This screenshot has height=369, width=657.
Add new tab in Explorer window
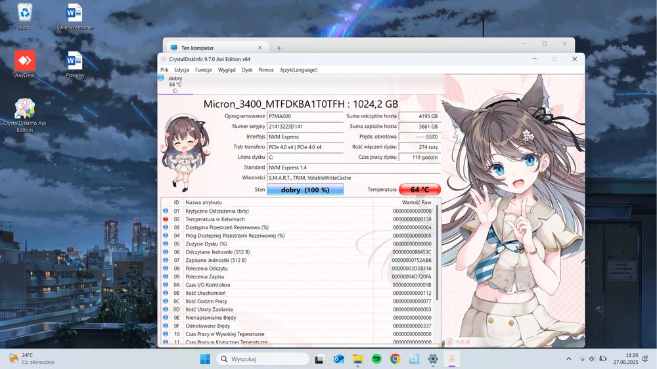[x=279, y=48]
